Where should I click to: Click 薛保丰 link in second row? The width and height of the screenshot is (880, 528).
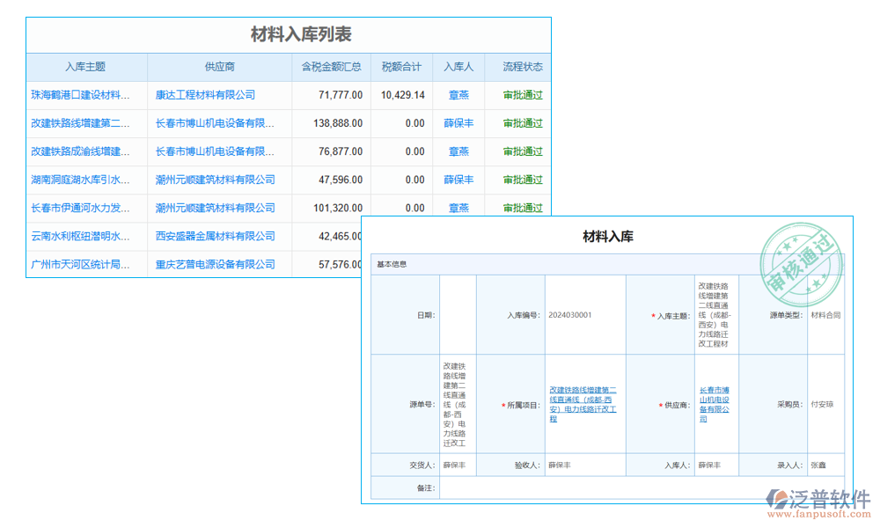[458, 123]
